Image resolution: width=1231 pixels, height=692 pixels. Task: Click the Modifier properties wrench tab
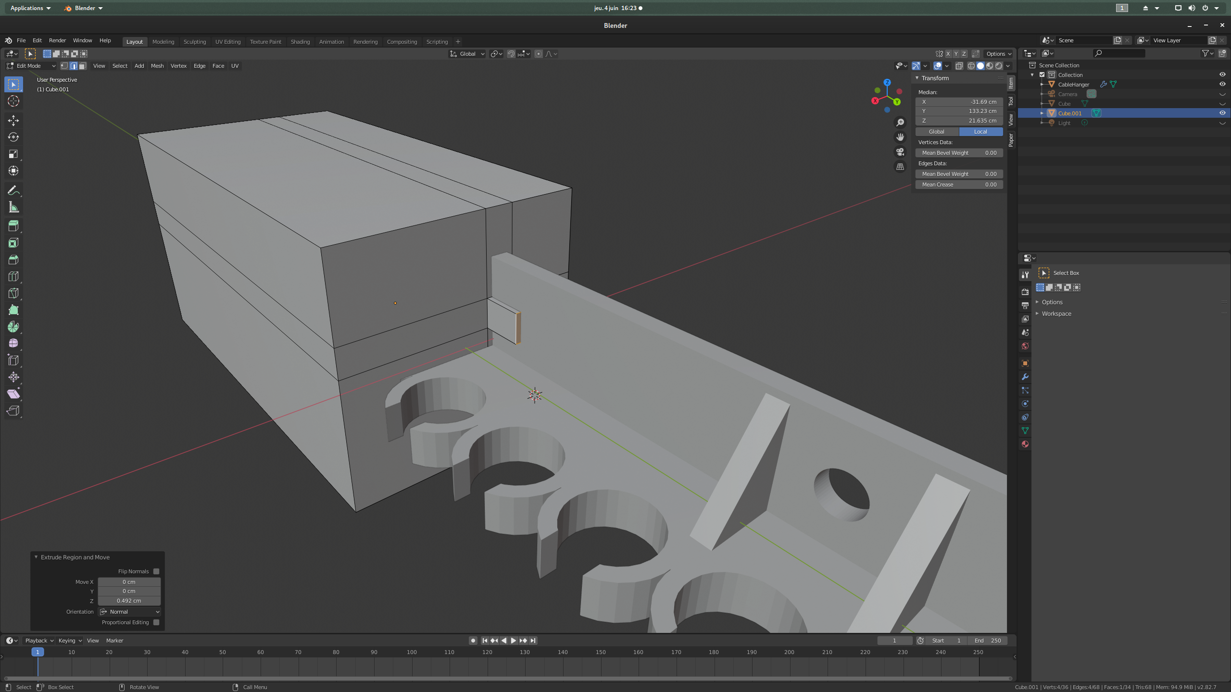(x=1025, y=377)
